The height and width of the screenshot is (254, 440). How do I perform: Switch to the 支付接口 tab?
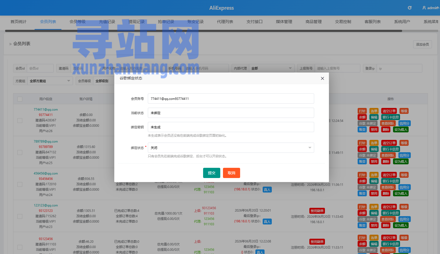[x=255, y=21]
